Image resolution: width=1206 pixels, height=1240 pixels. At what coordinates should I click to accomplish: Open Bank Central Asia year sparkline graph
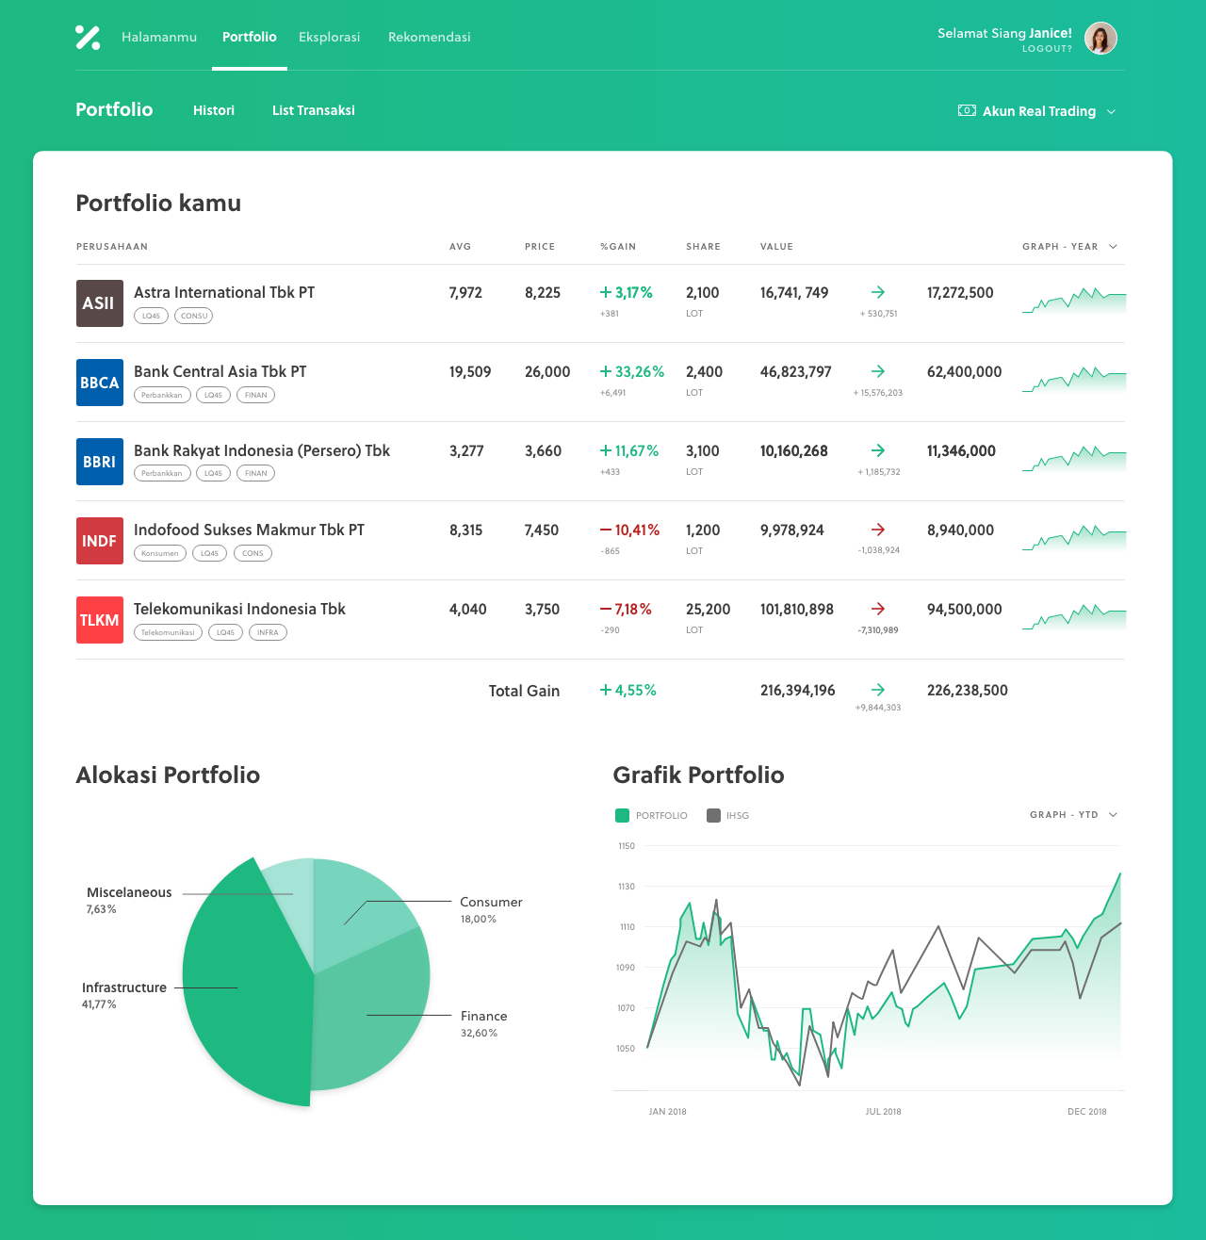tap(1074, 379)
